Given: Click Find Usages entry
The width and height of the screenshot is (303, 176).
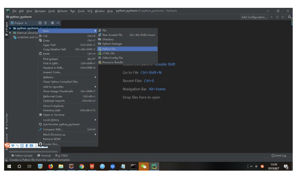Looking at the screenshot, I should pos(68,59).
